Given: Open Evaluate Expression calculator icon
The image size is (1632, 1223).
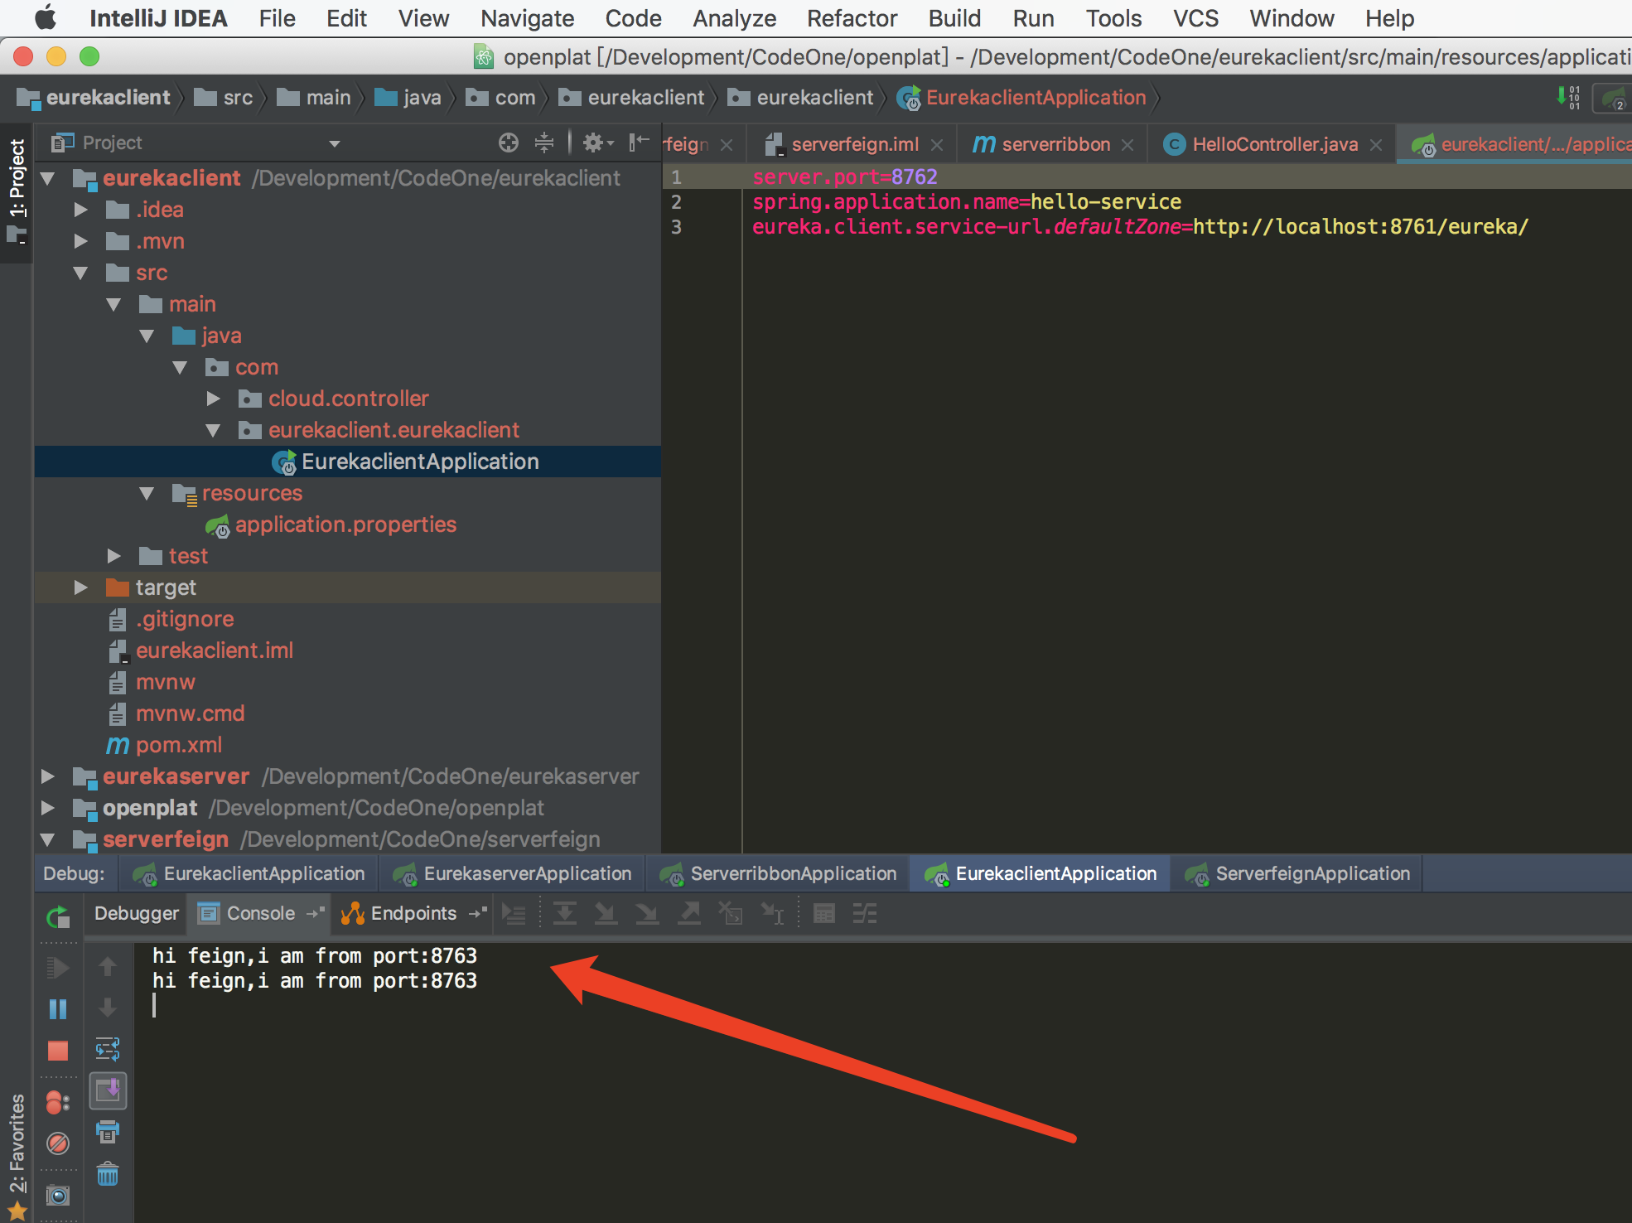Looking at the screenshot, I should (824, 914).
